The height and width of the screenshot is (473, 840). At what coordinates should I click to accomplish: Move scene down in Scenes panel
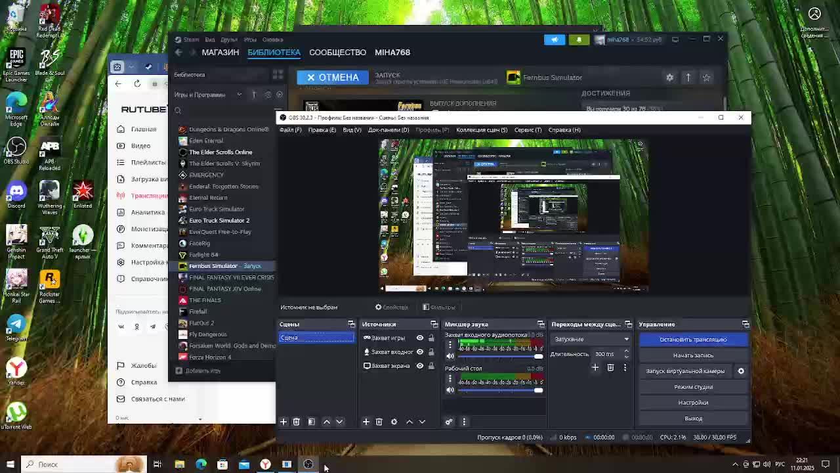click(339, 422)
